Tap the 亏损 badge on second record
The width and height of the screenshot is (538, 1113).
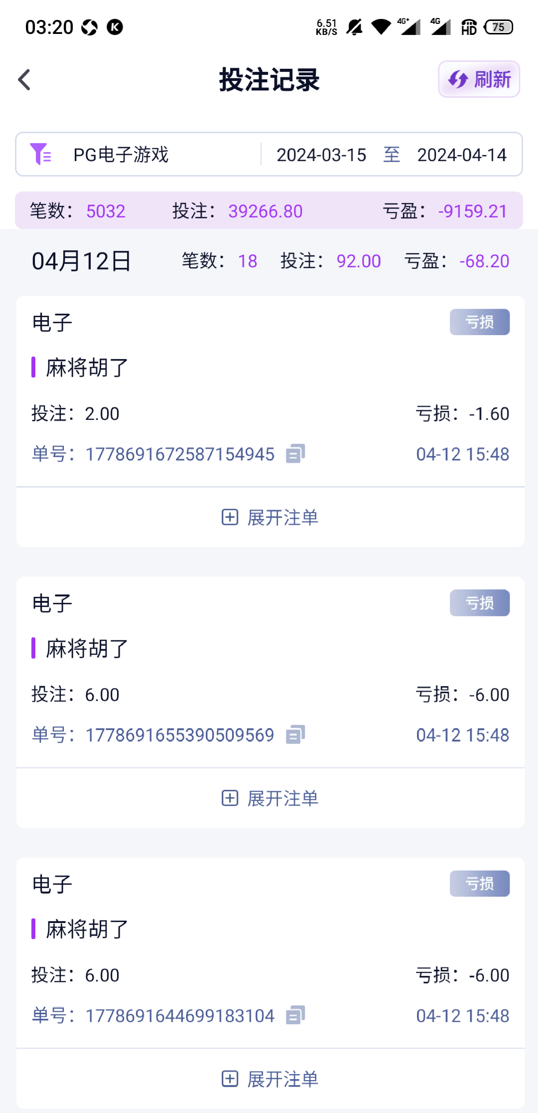pyautogui.click(x=479, y=603)
